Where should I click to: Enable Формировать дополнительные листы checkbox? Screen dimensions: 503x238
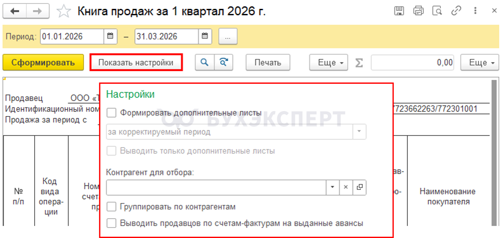(111, 113)
